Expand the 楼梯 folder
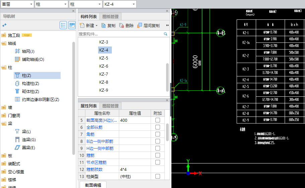This screenshot has width=305, height=188. pos(4,180)
